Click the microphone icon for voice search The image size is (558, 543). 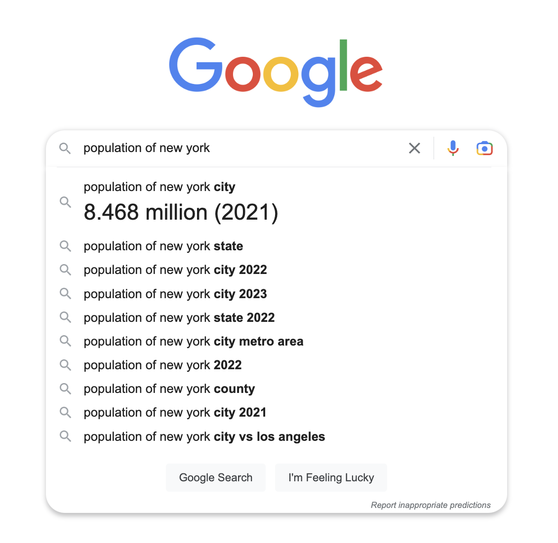point(453,148)
